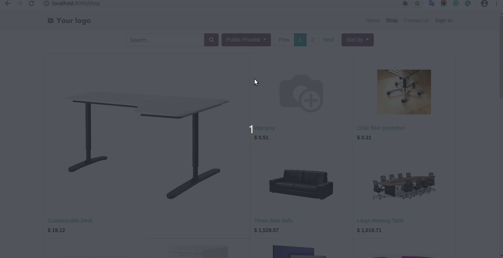Image resolution: width=503 pixels, height=258 pixels.
Task: Open the Large Meeting Table image
Action: pyautogui.click(x=404, y=185)
